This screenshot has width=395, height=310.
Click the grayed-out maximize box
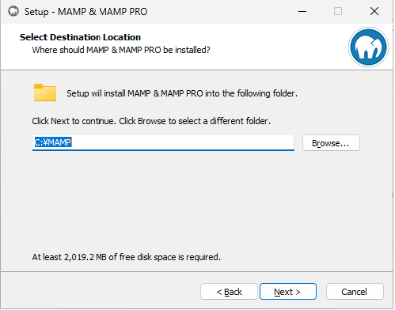point(338,11)
